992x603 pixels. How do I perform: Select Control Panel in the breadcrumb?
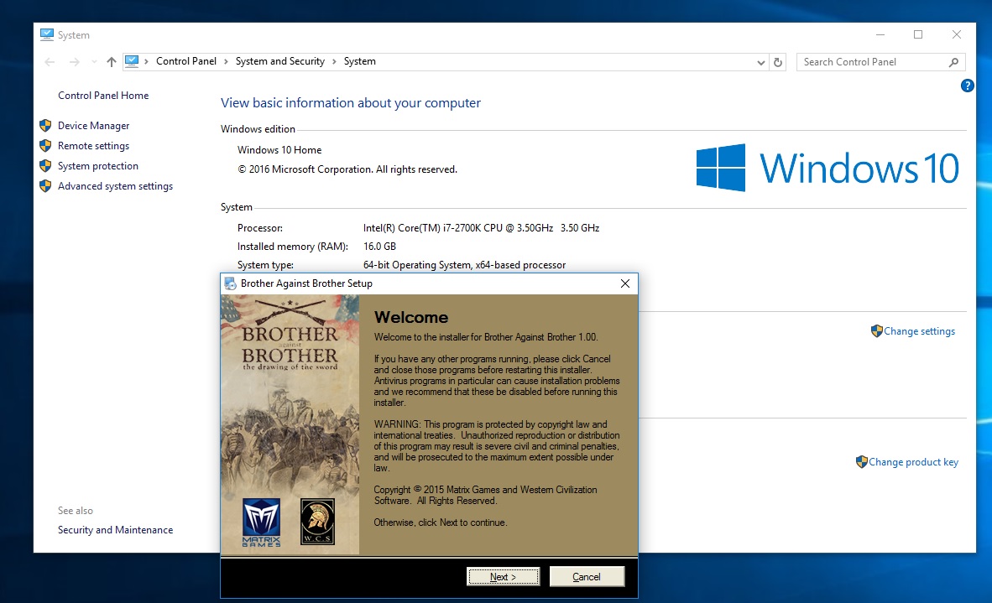186,61
